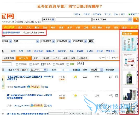Switch to the HOT人气 tab
Image resolution: width=140 pixels, height=115 pixels.
pyautogui.click(x=24, y=58)
